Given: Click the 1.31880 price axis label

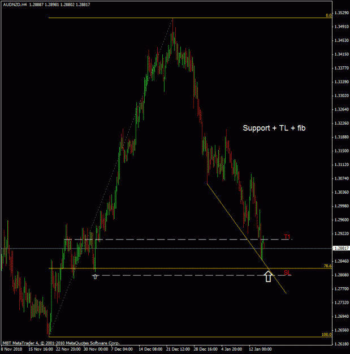Looking at the screenshot, I should pos(342,137).
